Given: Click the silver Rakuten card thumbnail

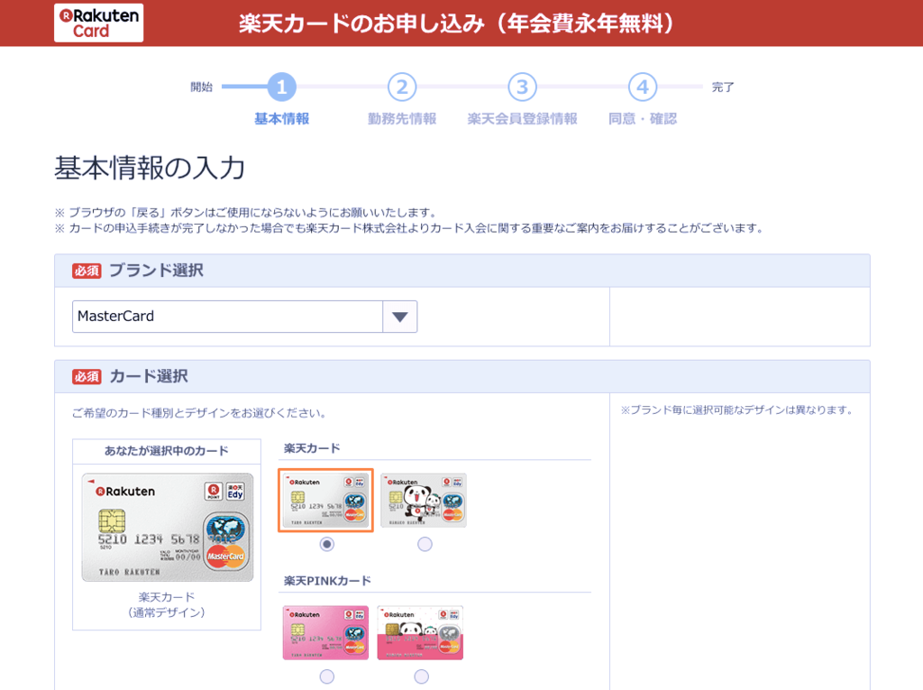Looking at the screenshot, I should click(325, 501).
